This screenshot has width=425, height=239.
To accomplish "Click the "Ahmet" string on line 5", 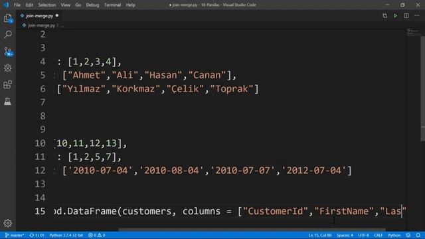I will pyautogui.click(x=86, y=75).
